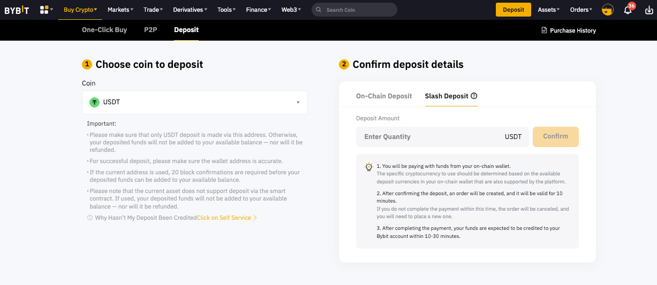The height and width of the screenshot is (285, 657).
Task: Click the Slash Deposit help question icon
Action: click(x=474, y=96)
